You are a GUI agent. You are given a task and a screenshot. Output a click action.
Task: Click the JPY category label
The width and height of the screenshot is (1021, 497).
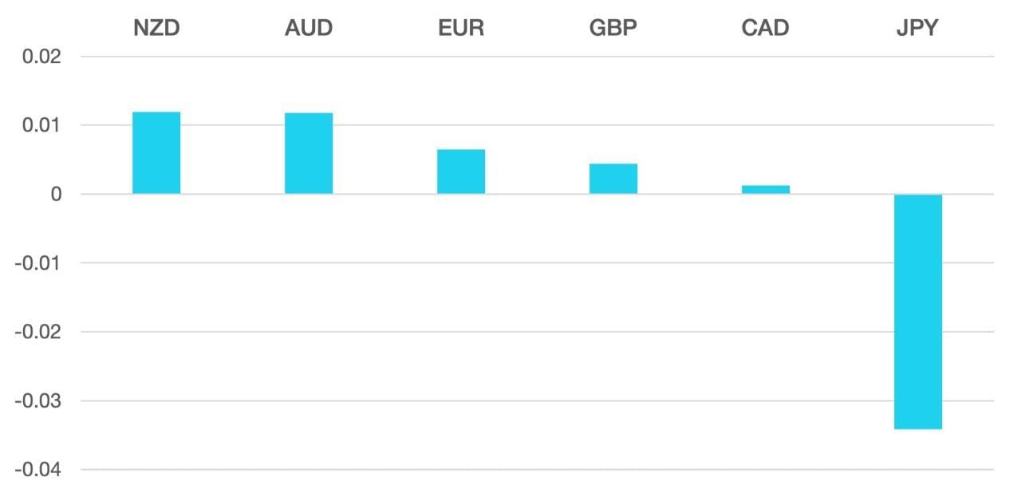918,28
